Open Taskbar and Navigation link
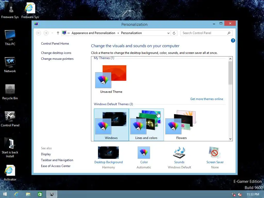This screenshot has width=264, height=198. pos(57,160)
